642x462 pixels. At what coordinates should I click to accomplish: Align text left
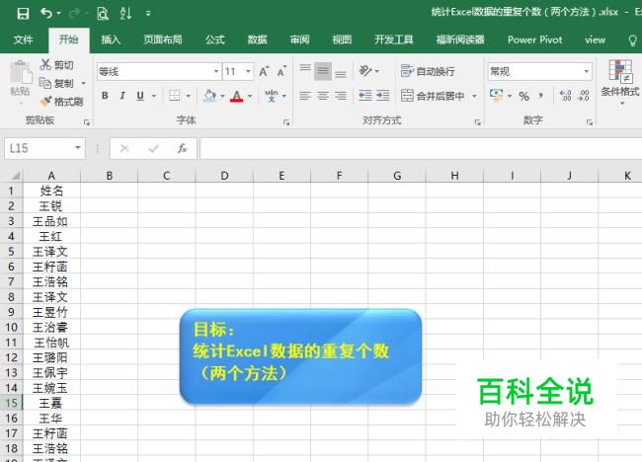305,96
